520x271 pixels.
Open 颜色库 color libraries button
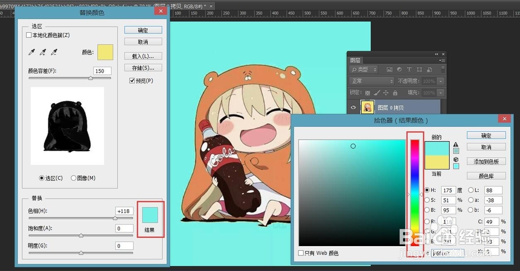point(486,176)
